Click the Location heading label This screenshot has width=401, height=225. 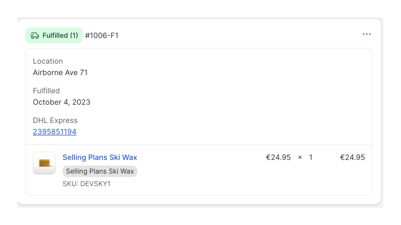click(48, 61)
